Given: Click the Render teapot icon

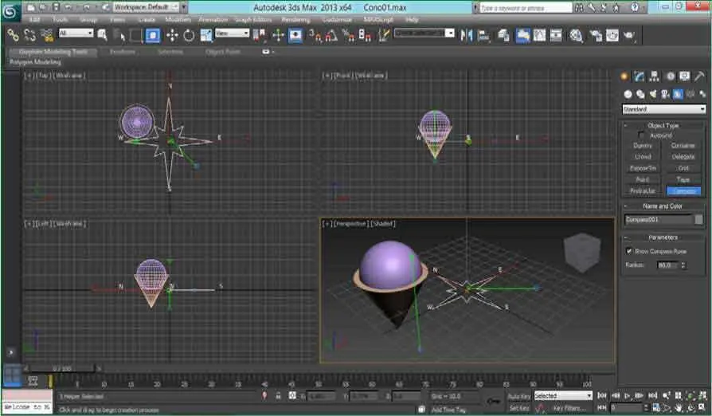Looking at the screenshot, I should coord(629,35).
